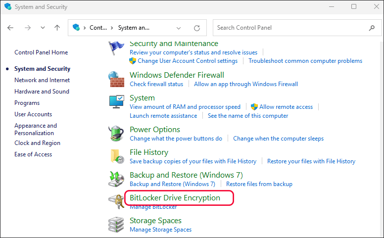Open Restore your files with File History
This screenshot has width=384, height=238.
coord(311,161)
